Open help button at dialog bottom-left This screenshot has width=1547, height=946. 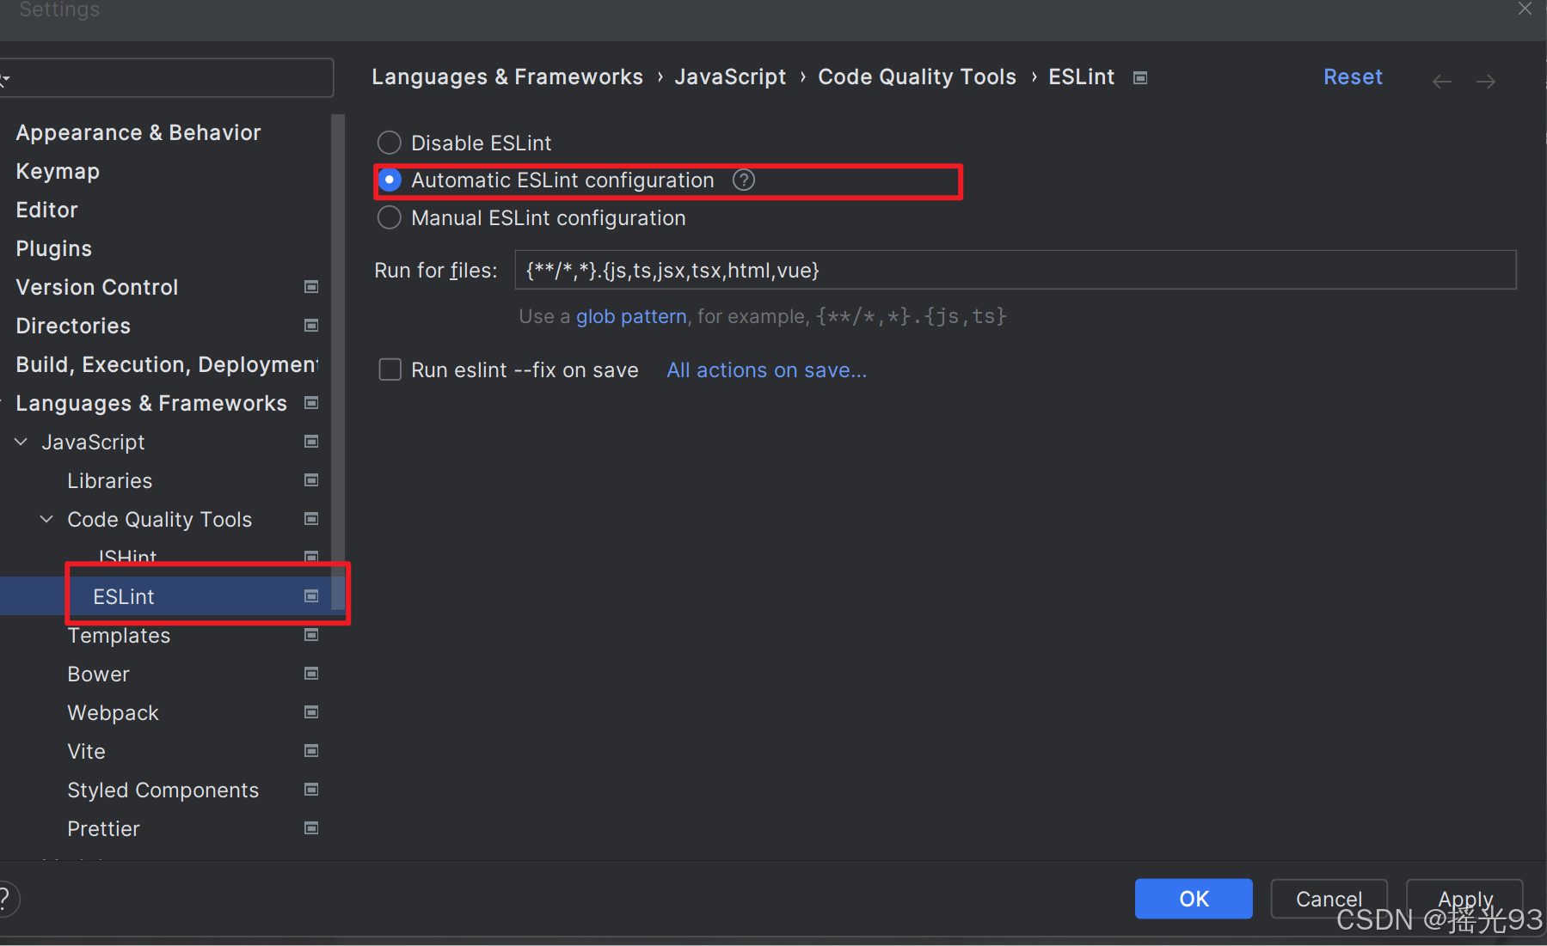pos(6,899)
